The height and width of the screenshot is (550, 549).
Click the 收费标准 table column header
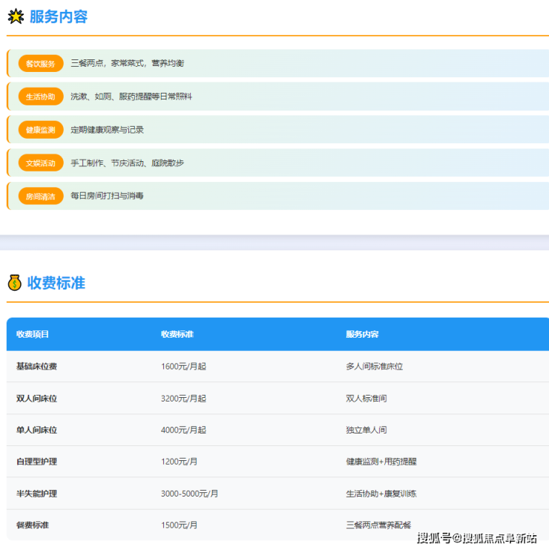click(x=177, y=334)
